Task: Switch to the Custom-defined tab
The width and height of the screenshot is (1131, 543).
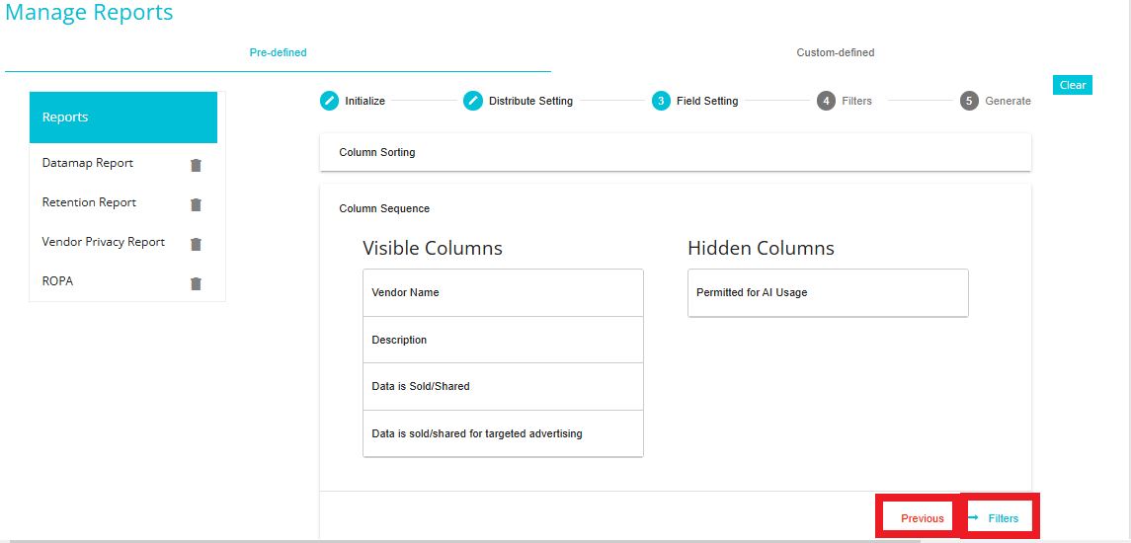Action: coord(836,52)
